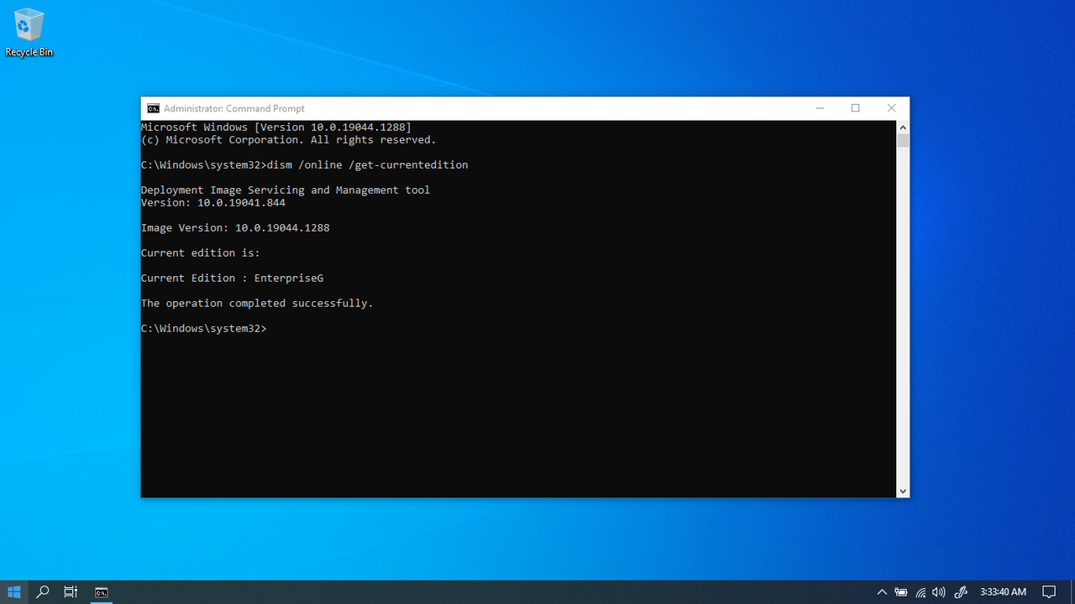Click the scrollbar down arrow in Command Prompt
The height and width of the screenshot is (604, 1075).
click(x=903, y=491)
